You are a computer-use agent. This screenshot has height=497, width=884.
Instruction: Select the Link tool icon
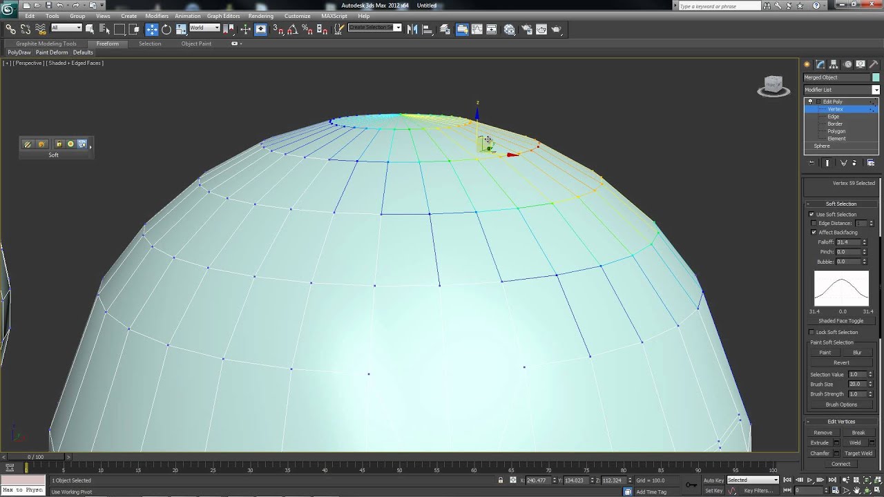point(10,29)
